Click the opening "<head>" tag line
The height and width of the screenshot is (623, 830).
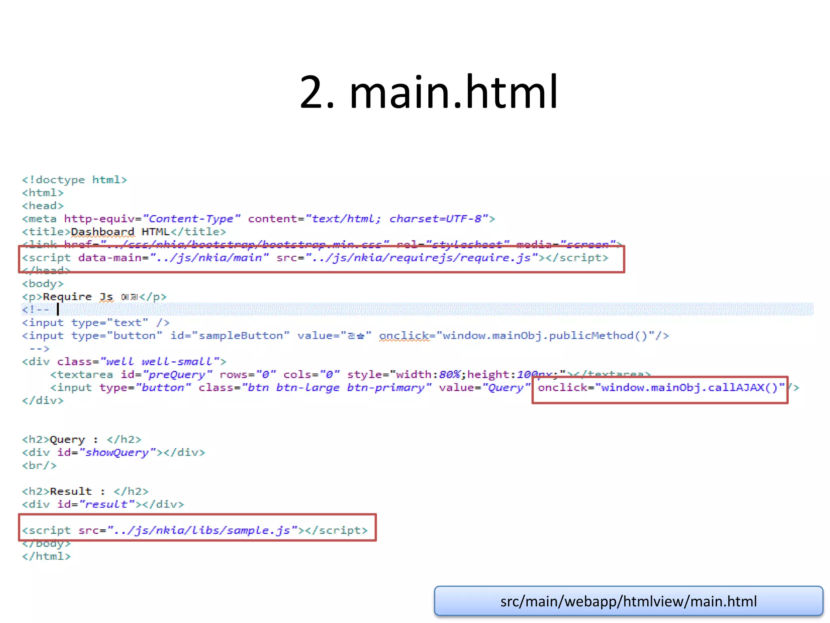tap(43, 206)
